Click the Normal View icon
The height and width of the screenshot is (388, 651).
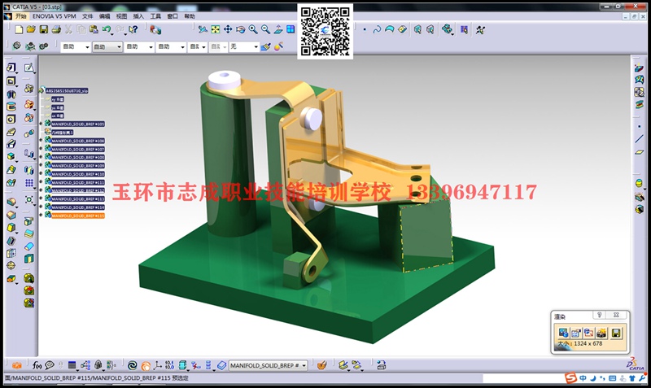click(x=278, y=29)
